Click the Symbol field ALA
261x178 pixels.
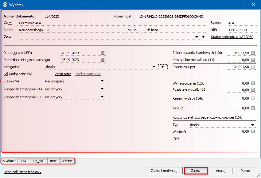pos(242,23)
